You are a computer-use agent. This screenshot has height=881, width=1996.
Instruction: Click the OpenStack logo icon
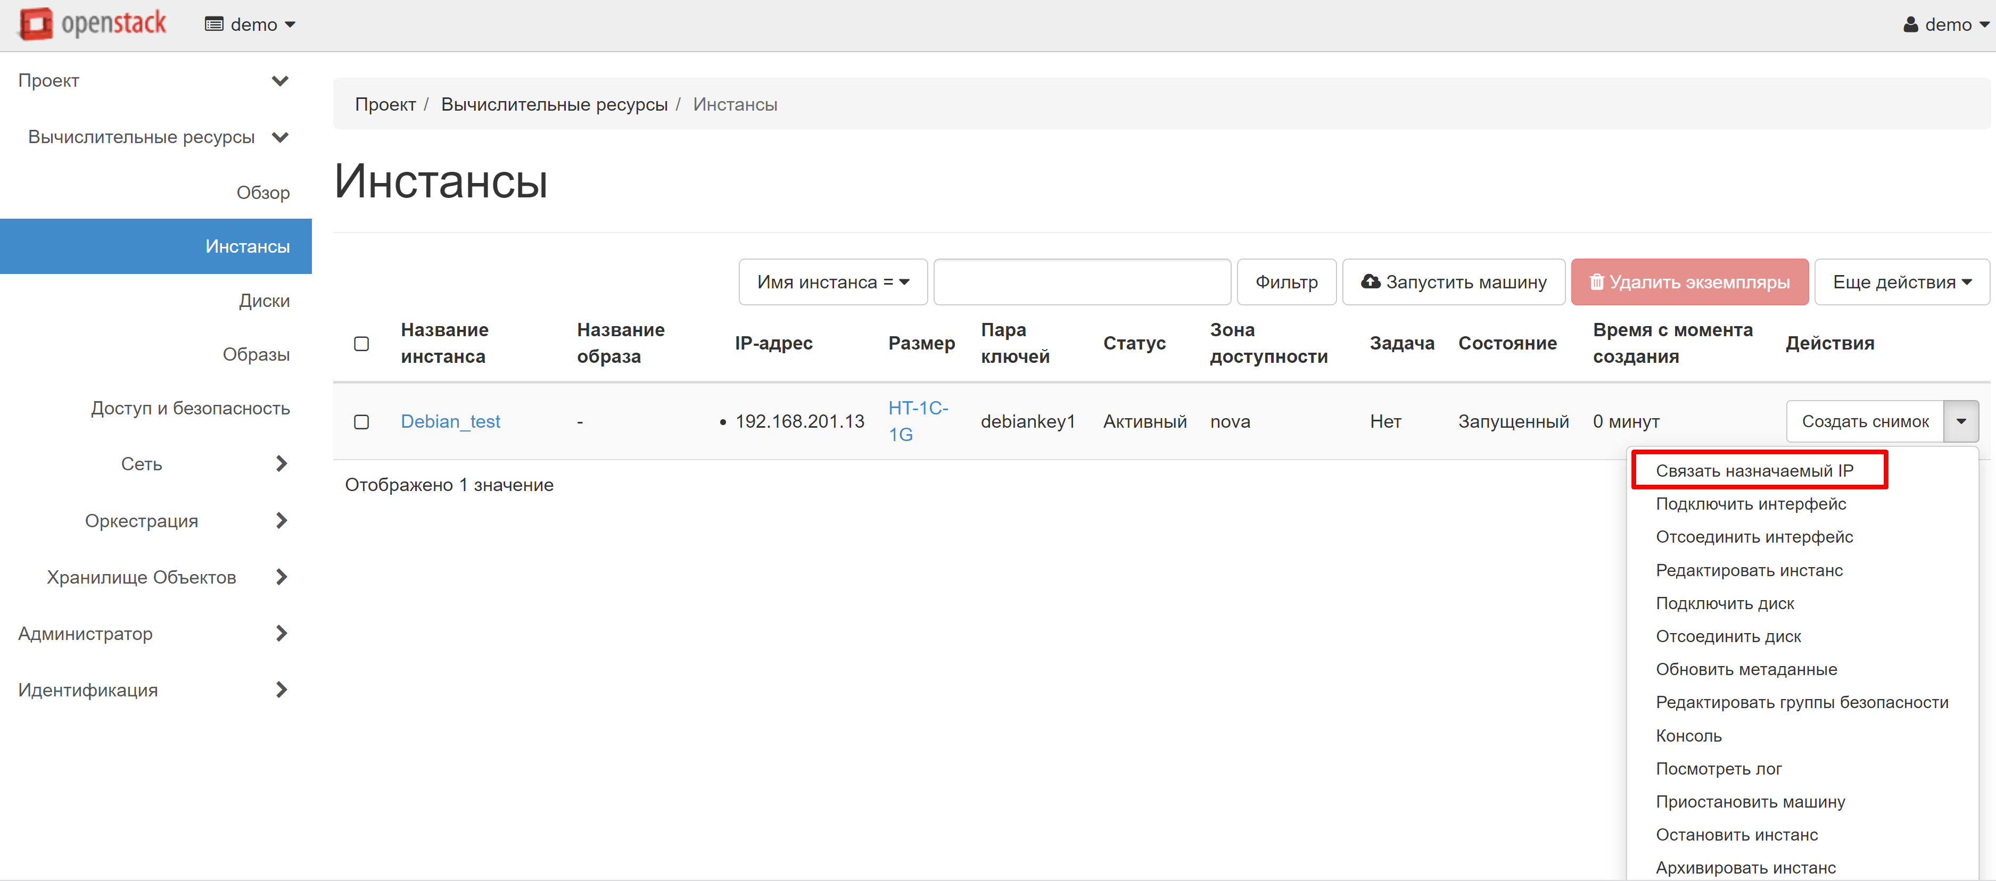coord(36,24)
